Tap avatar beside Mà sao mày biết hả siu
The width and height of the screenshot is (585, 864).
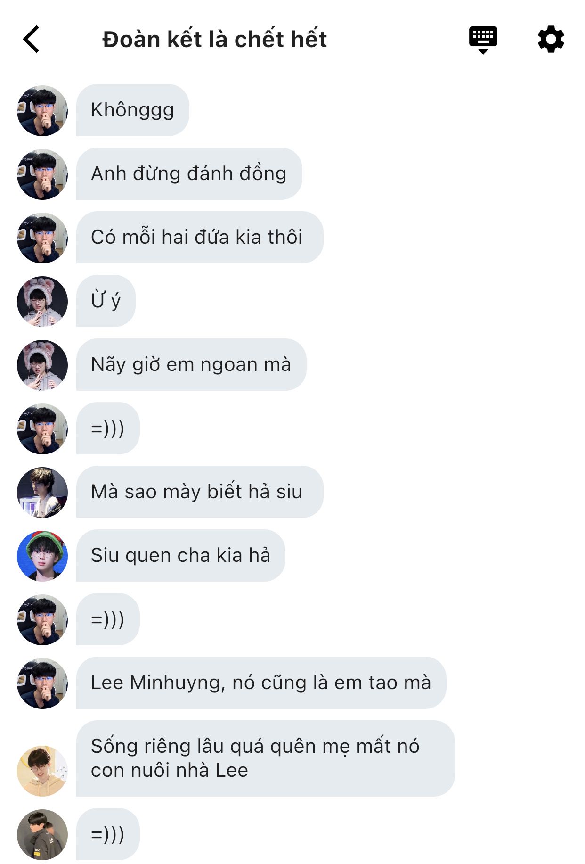coord(42,493)
